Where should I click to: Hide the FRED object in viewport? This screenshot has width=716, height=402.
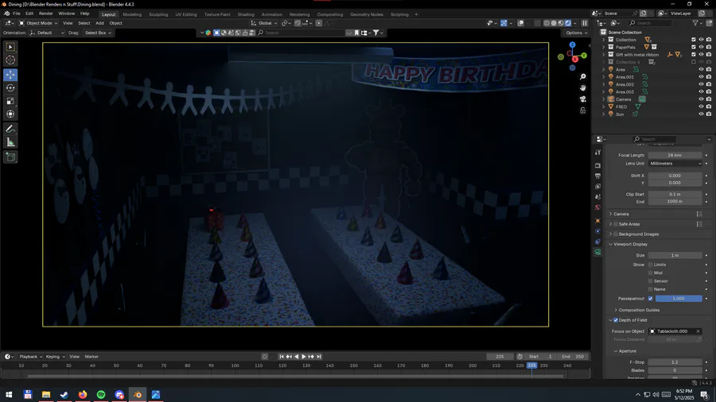click(701, 106)
